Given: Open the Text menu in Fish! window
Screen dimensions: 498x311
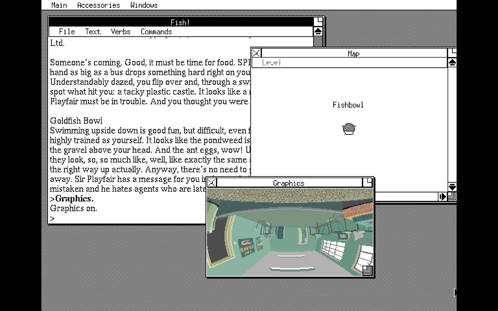Looking at the screenshot, I should point(93,32).
